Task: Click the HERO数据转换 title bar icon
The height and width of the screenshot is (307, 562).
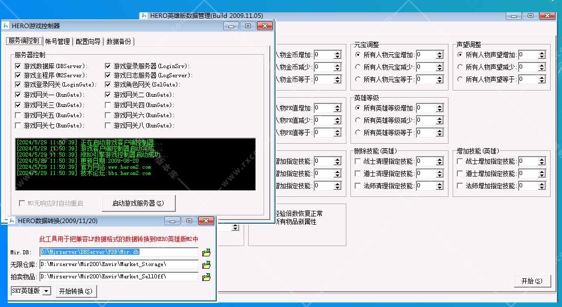Action: (x=11, y=221)
